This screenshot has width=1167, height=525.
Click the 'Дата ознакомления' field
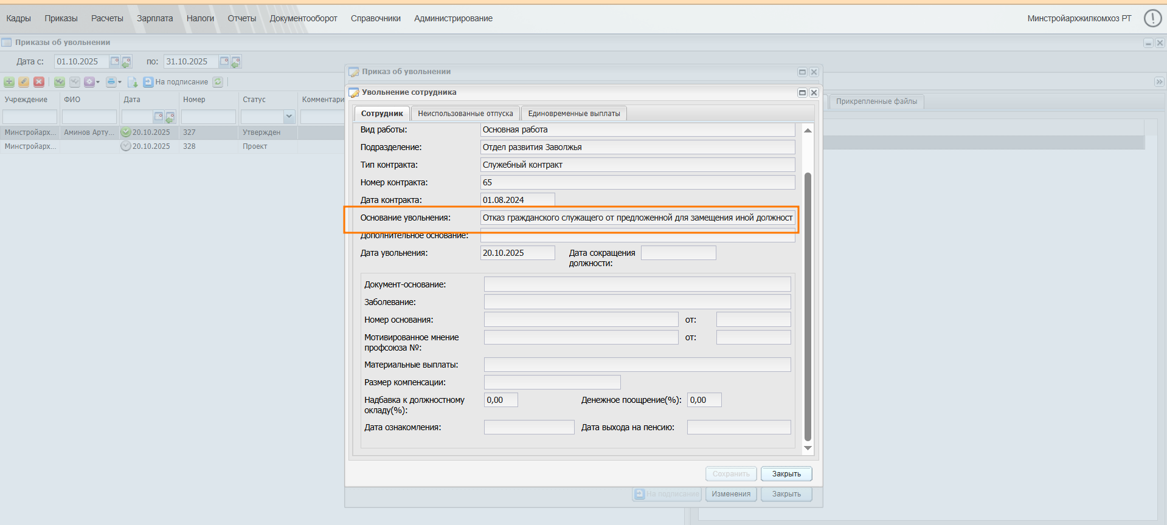529,427
